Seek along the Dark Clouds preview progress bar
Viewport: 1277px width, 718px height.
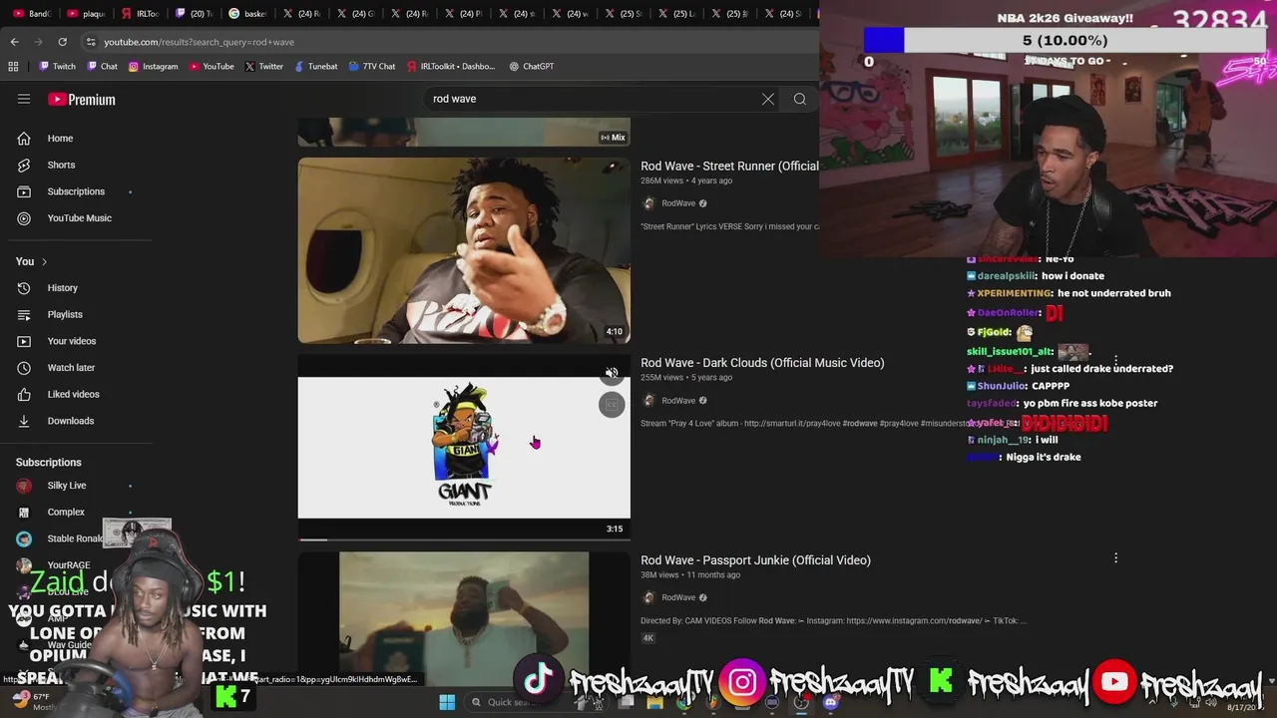pos(464,539)
